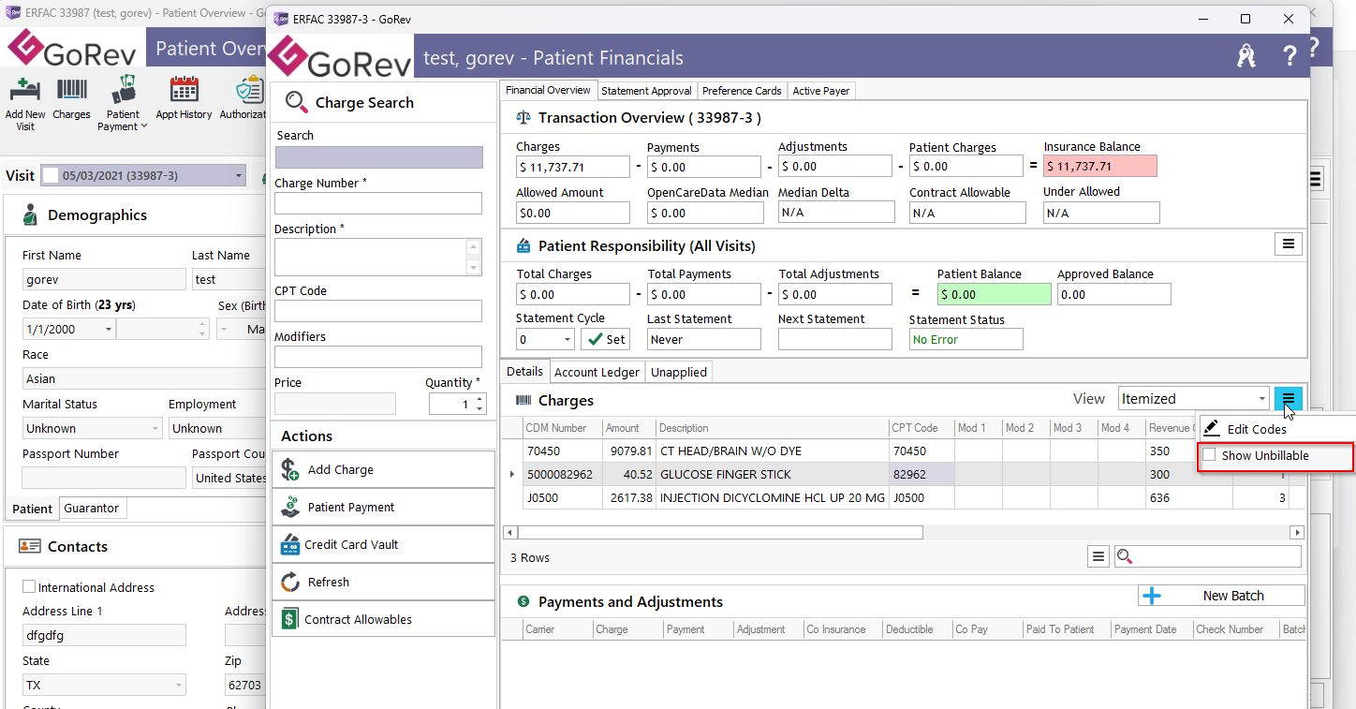The width and height of the screenshot is (1356, 709).
Task: Select the CT HEAD/BRAIN W/O DYE row
Action: pos(905,451)
